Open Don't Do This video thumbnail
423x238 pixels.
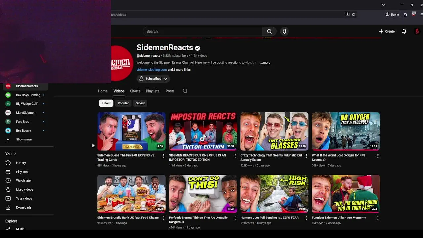pos(203,194)
